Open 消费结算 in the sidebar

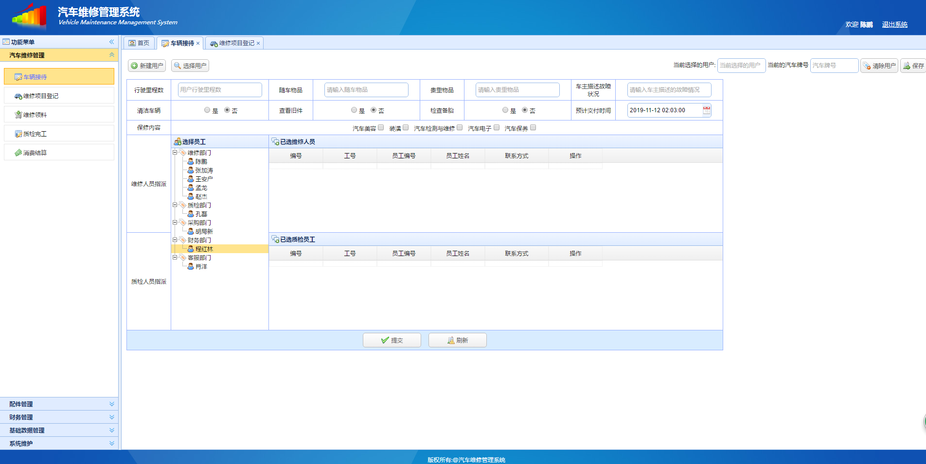click(35, 153)
